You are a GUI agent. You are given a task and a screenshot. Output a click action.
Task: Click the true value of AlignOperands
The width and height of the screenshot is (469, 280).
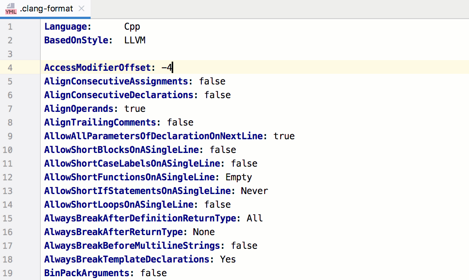click(x=135, y=109)
